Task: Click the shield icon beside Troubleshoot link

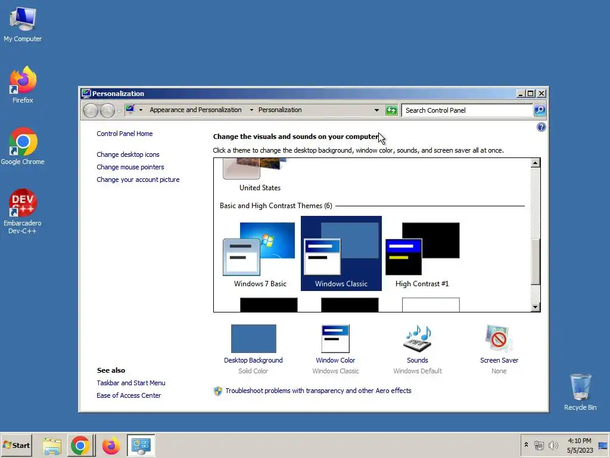Action: click(218, 391)
